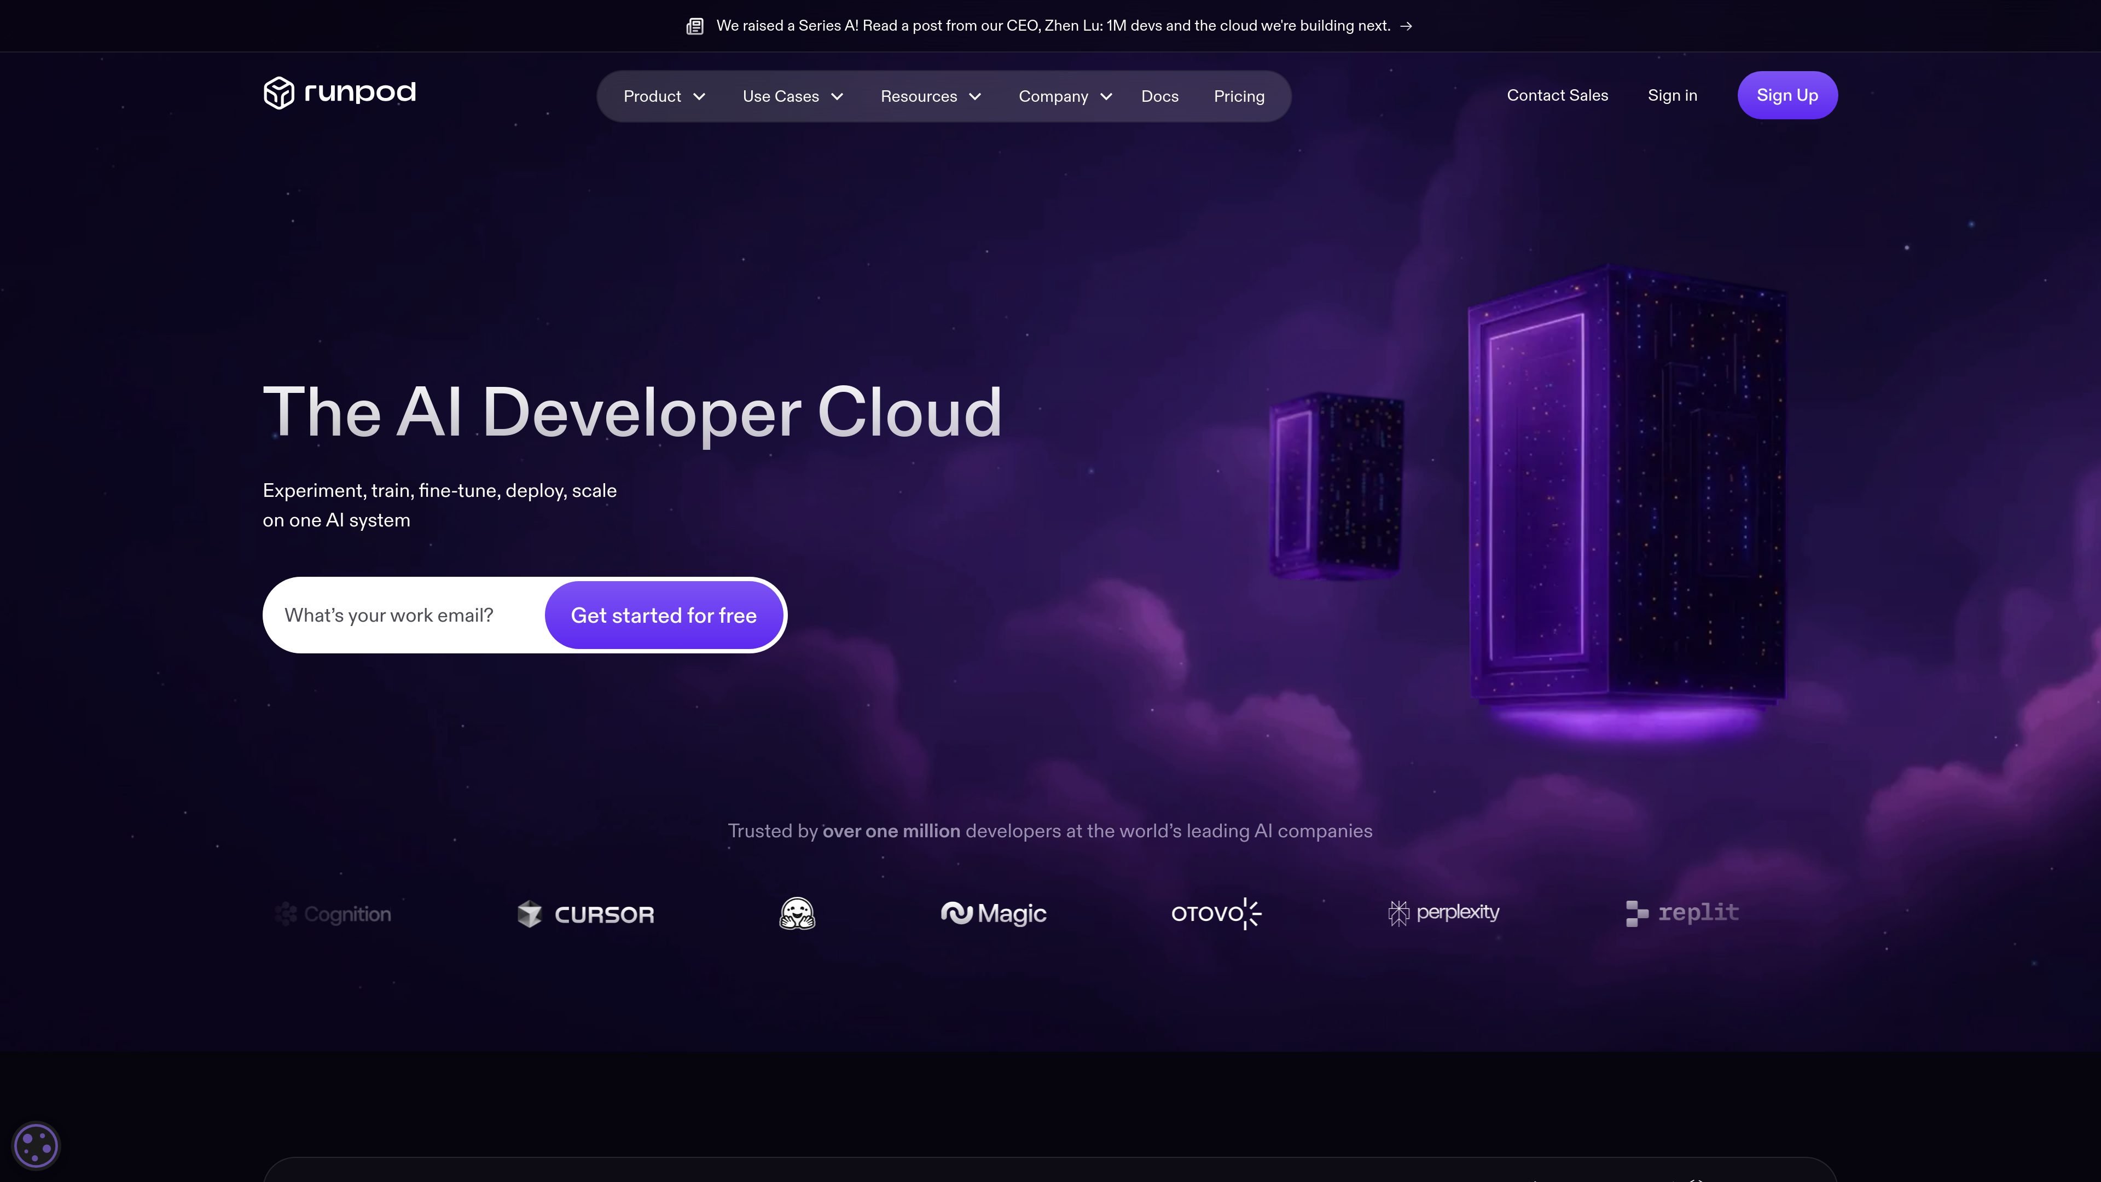Click the Contact Sales link
This screenshot has height=1182, width=2101.
point(1557,95)
